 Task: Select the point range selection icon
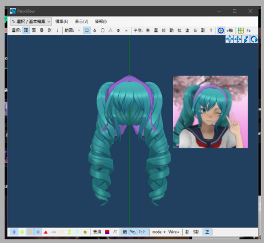(x=79, y=31)
